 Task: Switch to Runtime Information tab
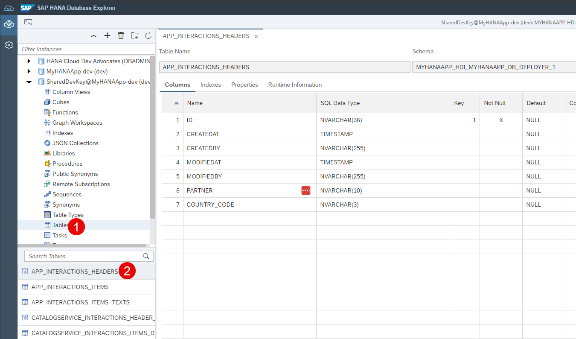click(x=295, y=85)
